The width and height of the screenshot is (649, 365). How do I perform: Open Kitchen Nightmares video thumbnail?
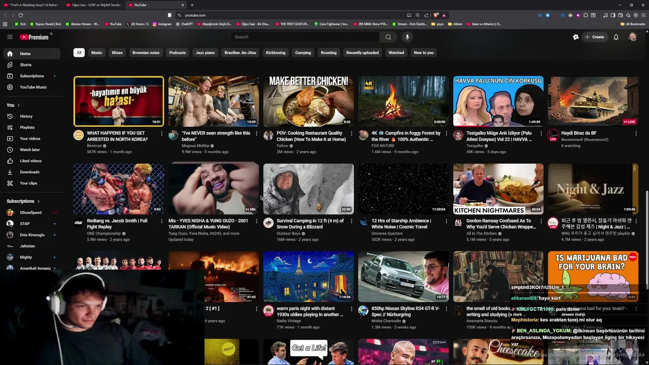(498, 189)
